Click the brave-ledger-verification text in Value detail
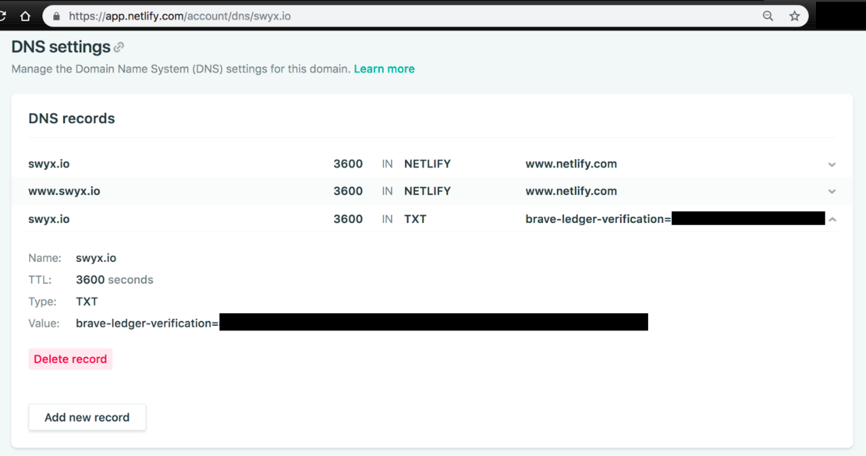 pos(147,323)
